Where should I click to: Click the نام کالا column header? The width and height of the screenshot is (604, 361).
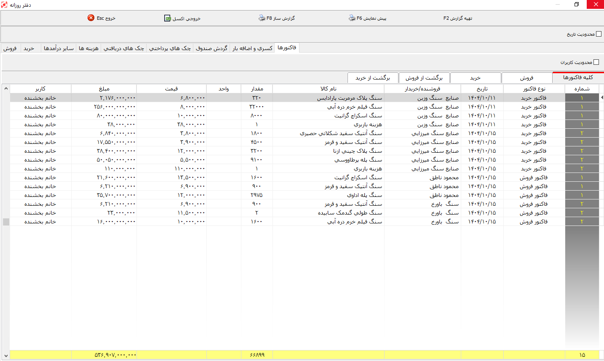329,89
